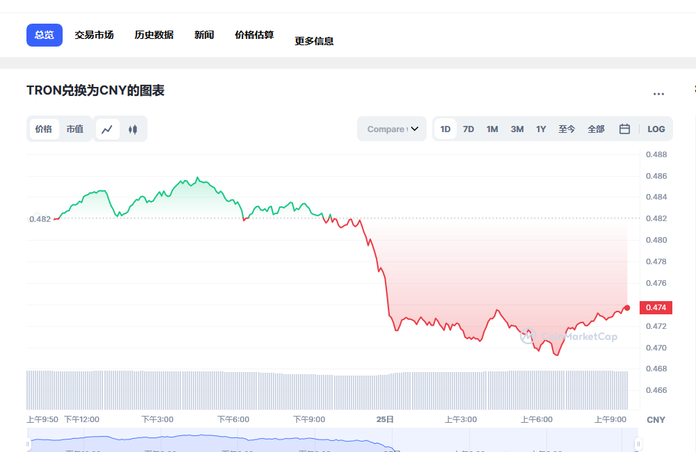Toggle LOG scale on chart
This screenshot has width=696, height=452.
point(656,129)
